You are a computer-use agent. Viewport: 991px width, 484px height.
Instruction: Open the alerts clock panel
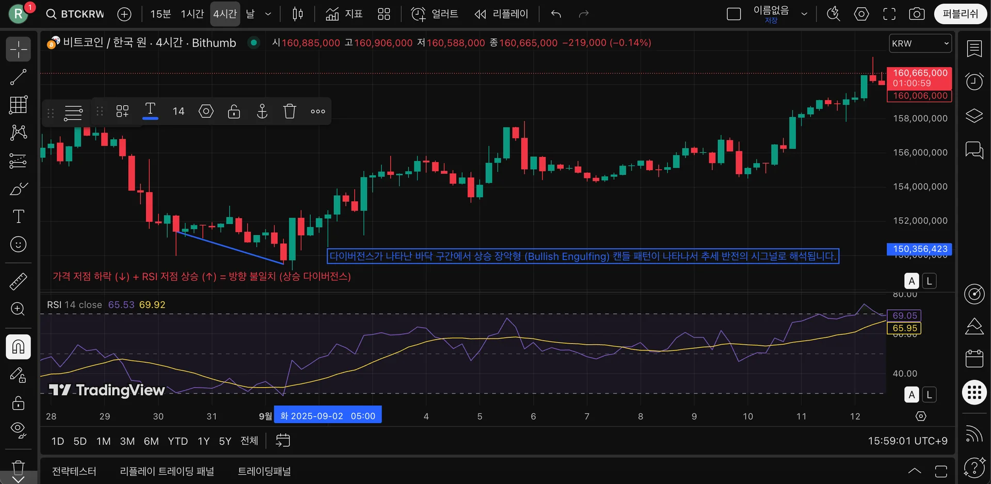[x=974, y=82]
